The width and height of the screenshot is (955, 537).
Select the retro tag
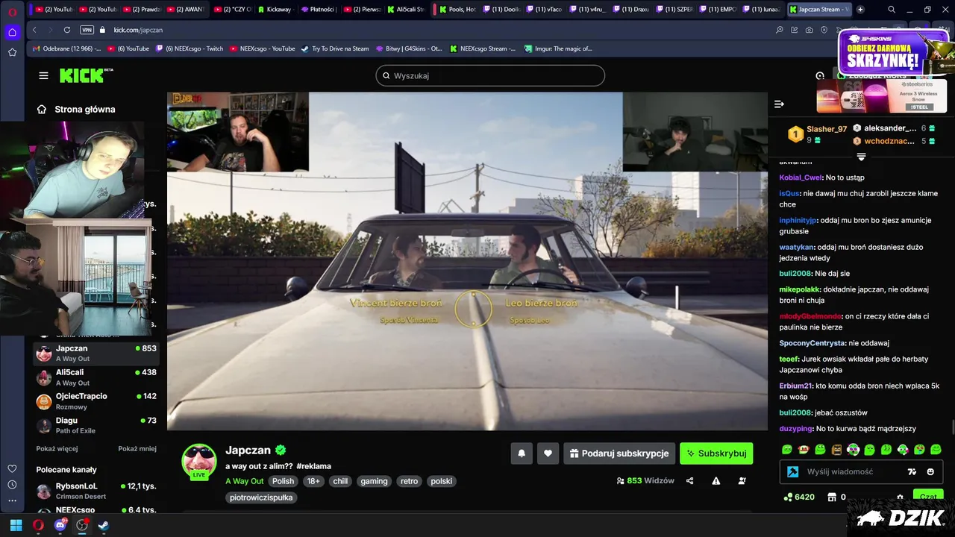pyautogui.click(x=409, y=481)
